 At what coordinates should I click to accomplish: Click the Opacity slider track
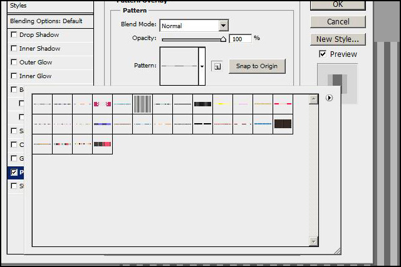coord(193,39)
